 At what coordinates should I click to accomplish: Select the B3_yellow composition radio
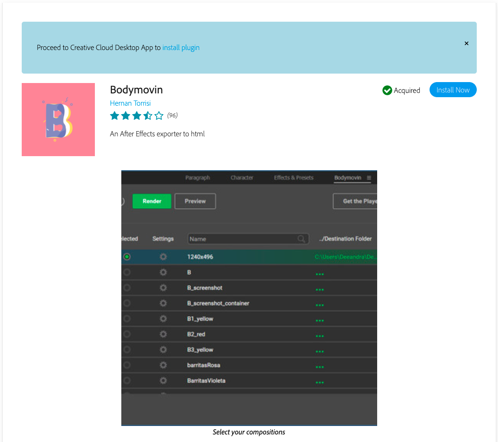127,350
